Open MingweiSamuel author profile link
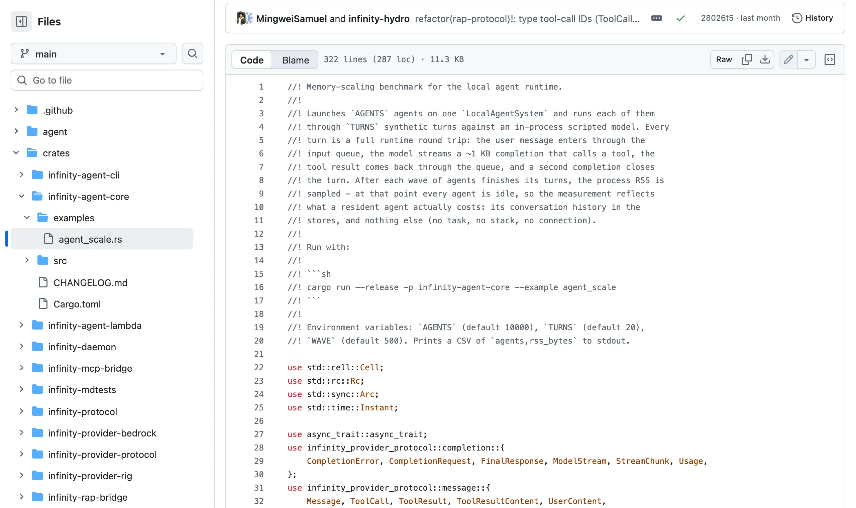The image size is (856, 508). 291,19
